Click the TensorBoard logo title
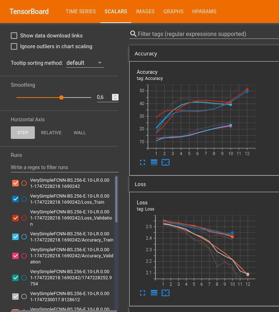279x312 pixels. (29, 12)
